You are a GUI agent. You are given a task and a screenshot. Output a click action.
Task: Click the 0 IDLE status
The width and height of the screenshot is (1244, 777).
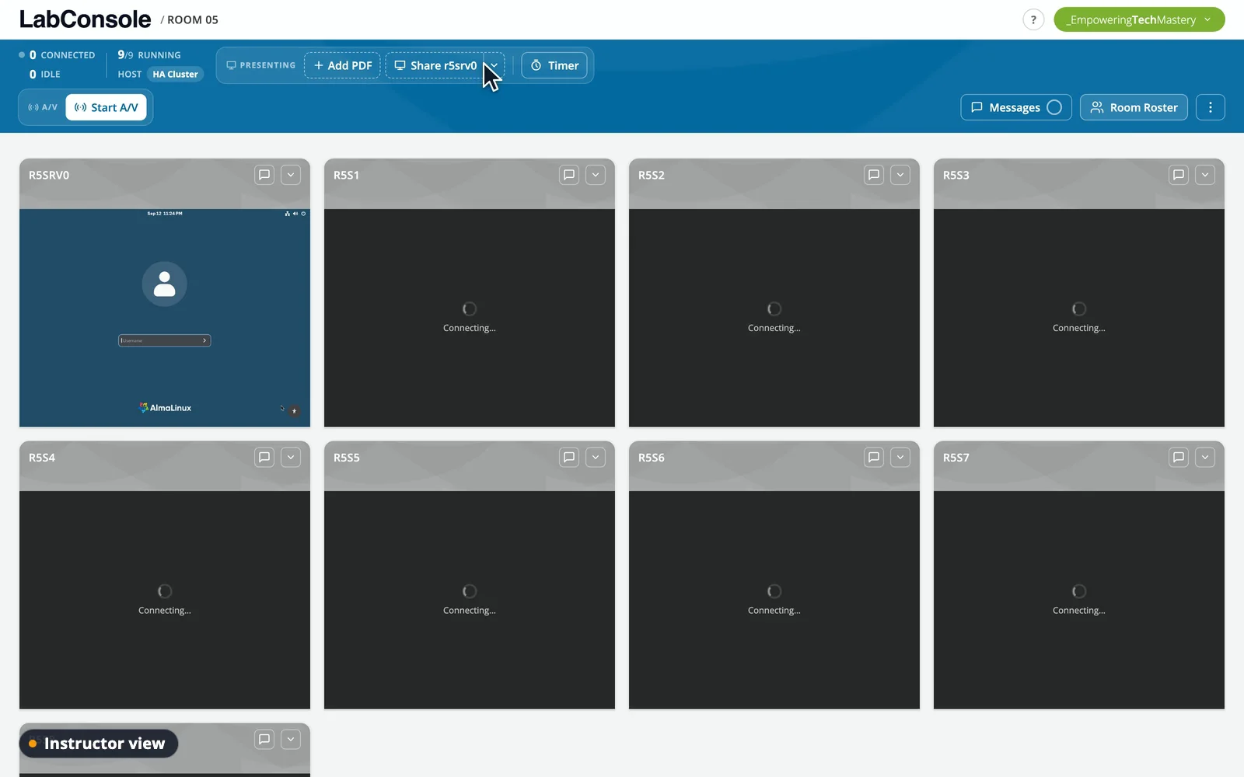click(x=44, y=75)
